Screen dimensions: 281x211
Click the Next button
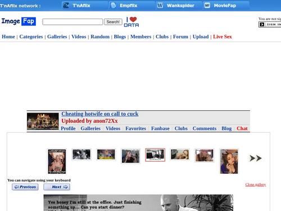57,187
